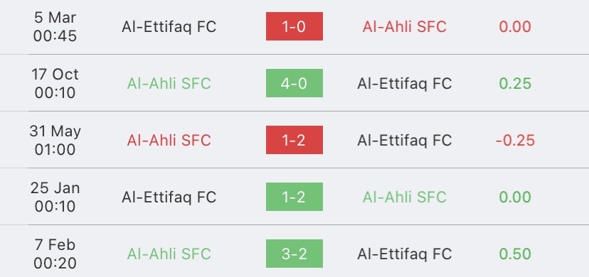Select the 0.50 handicap value on 7 Feb
This screenshot has width=589, height=277.
(515, 254)
